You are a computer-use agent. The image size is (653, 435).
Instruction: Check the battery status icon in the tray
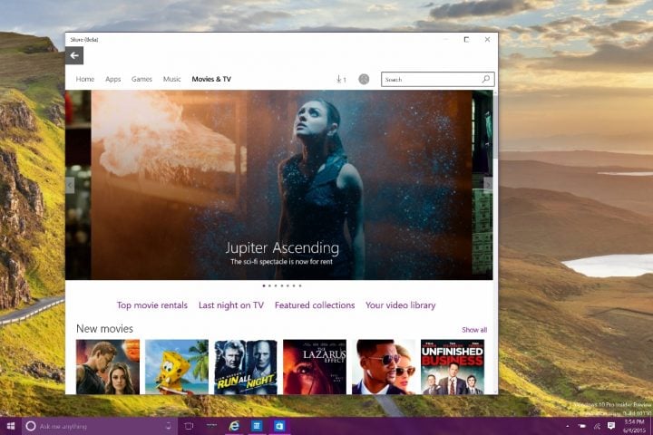click(582, 426)
